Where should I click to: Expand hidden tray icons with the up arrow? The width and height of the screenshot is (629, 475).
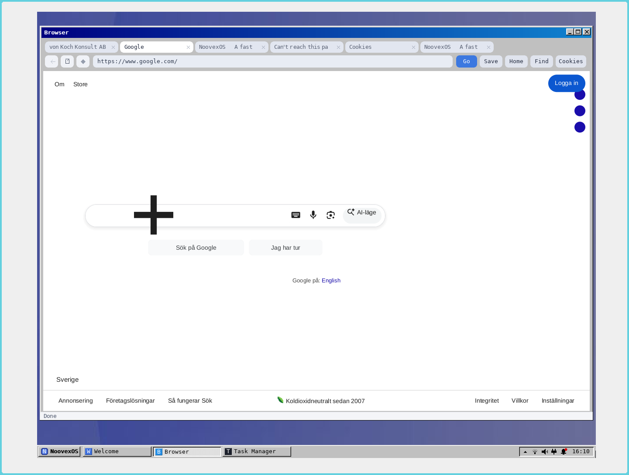pos(525,452)
